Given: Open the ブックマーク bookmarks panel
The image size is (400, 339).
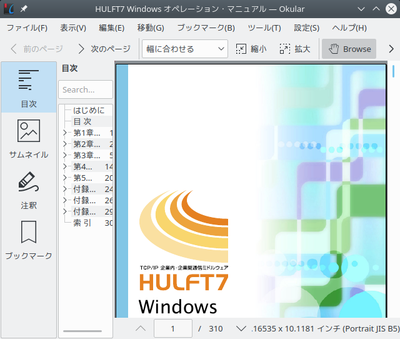Looking at the screenshot, I should pyautogui.click(x=29, y=240).
